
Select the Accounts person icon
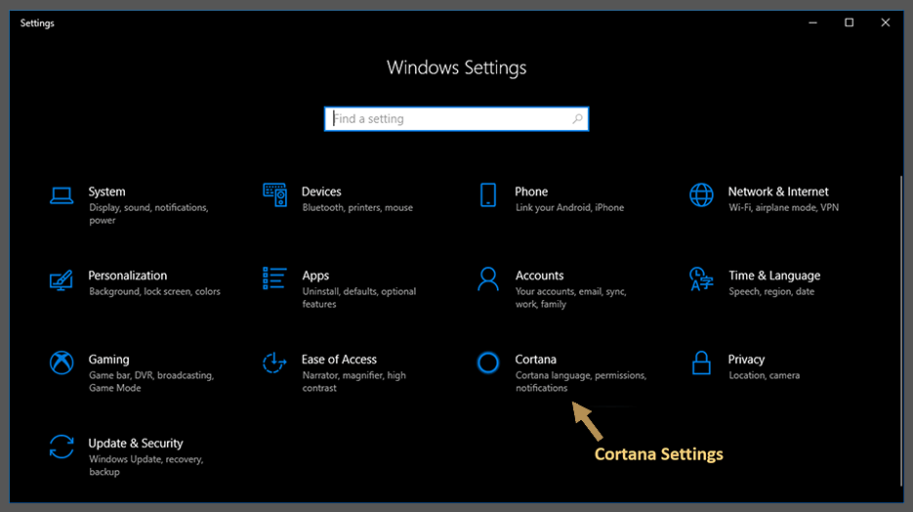tap(488, 279)
